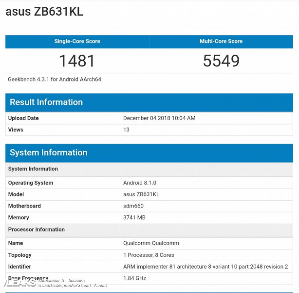Screen dimensions: 299x293
Task: Click the asus ZB631KL page title
Action: [44, 11]
